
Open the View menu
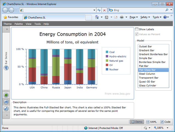click(x=29, y=24)
